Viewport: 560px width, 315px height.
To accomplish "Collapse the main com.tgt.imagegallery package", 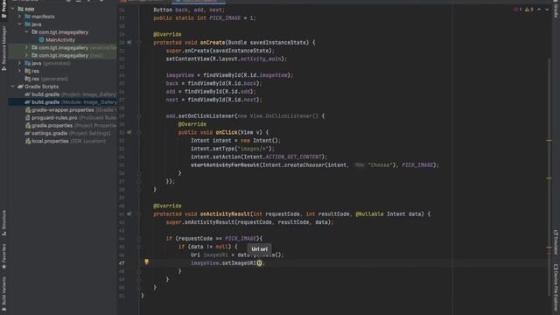I will pos(27,32).
